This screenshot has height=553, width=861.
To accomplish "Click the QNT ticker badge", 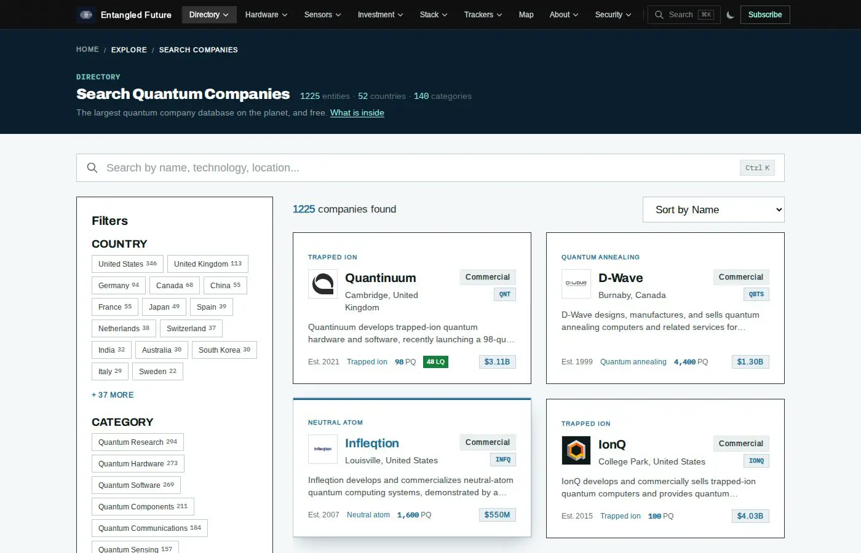I will (x=505, y=294).
